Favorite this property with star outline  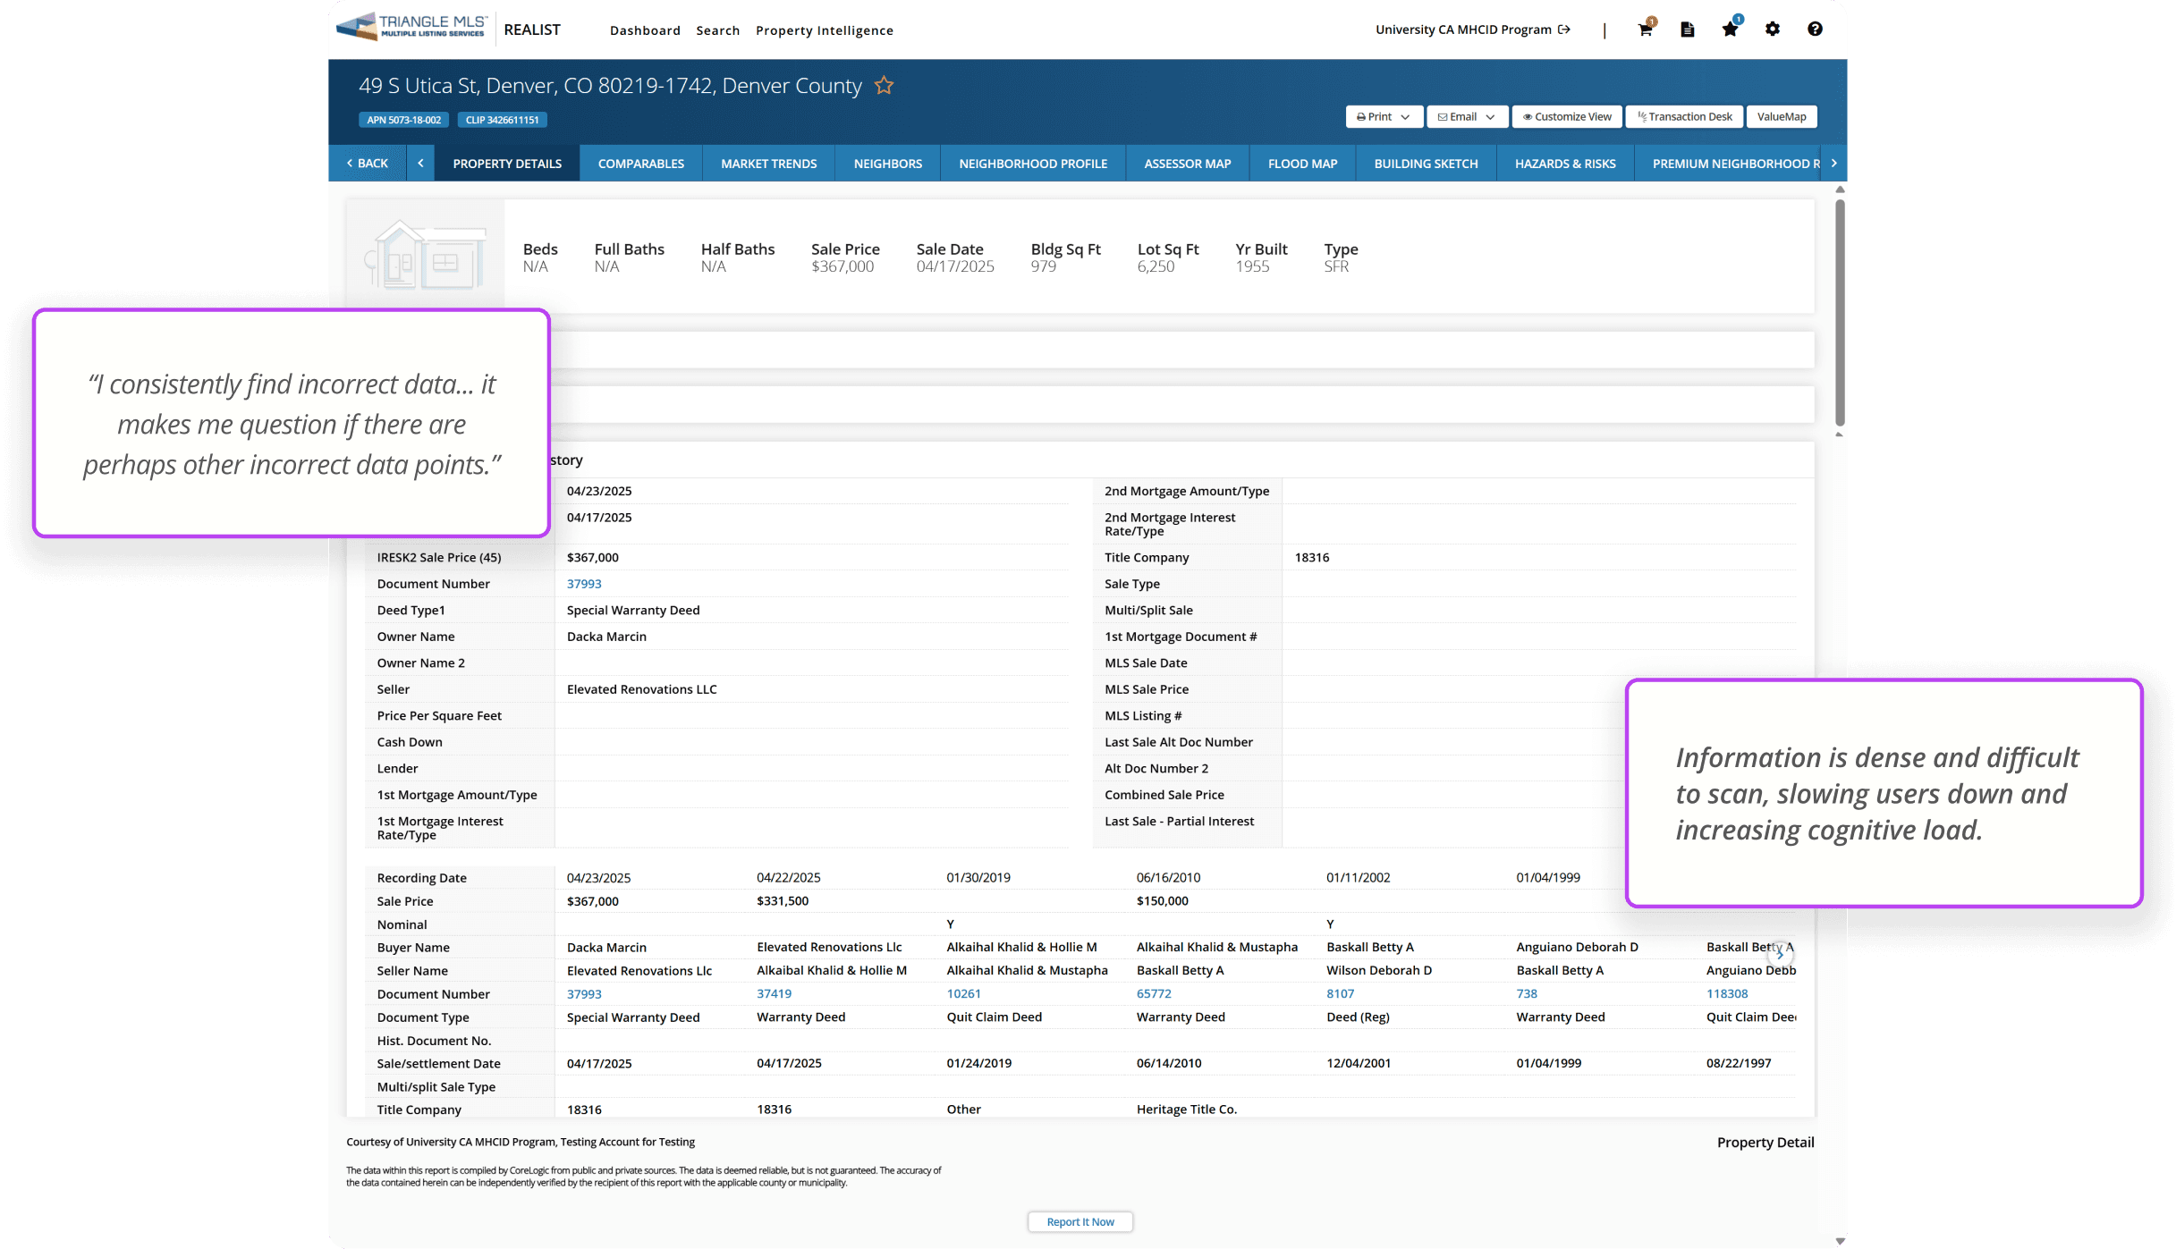click(x=884, y=86)
